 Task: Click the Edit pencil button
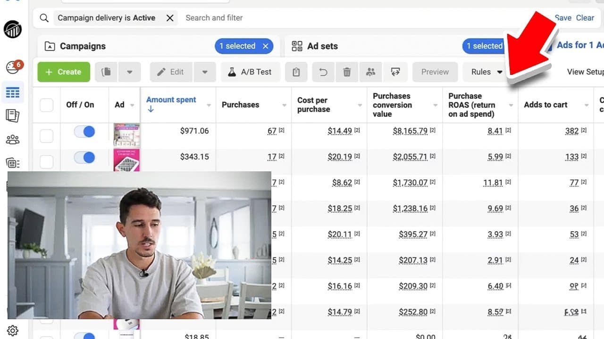click(171, 72)
